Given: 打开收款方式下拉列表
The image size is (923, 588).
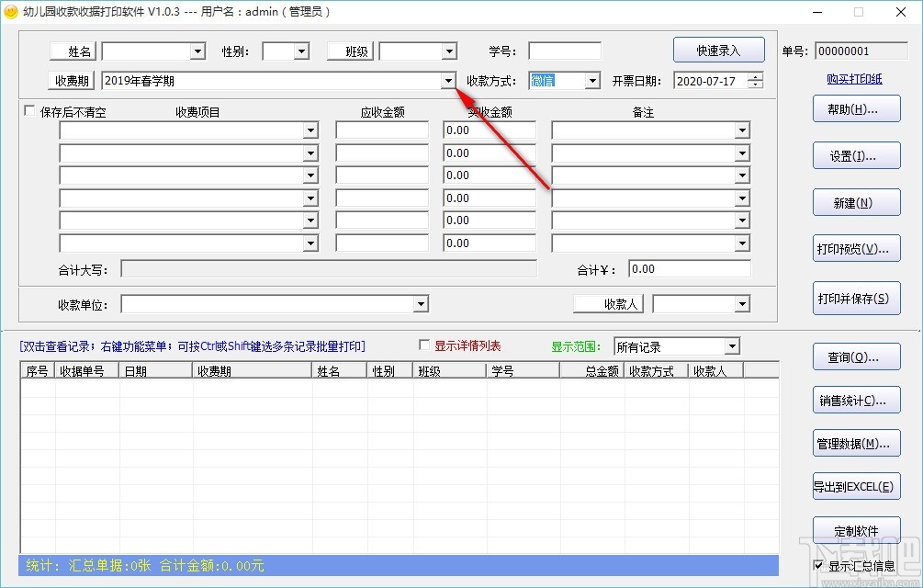Looking at the screenshot, I should point(591,81).
